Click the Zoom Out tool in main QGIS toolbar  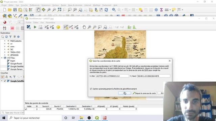[x=54, y=10]
